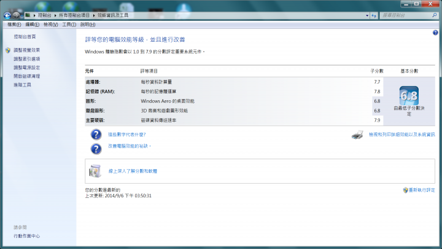Click in the 搜尋控制台 search box

(405, 15)
